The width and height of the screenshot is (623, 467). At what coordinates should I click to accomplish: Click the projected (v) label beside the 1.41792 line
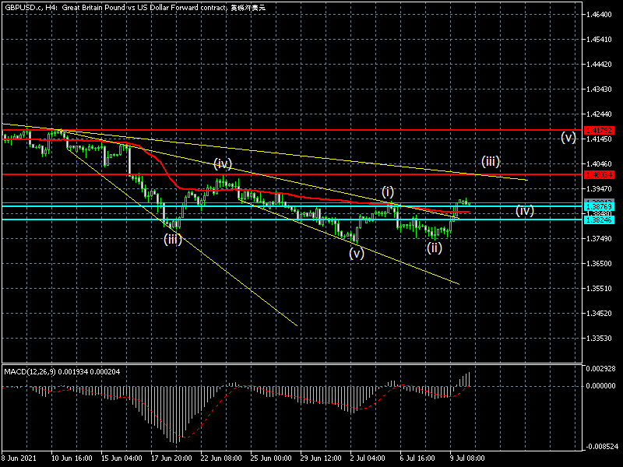coord(568,138)
